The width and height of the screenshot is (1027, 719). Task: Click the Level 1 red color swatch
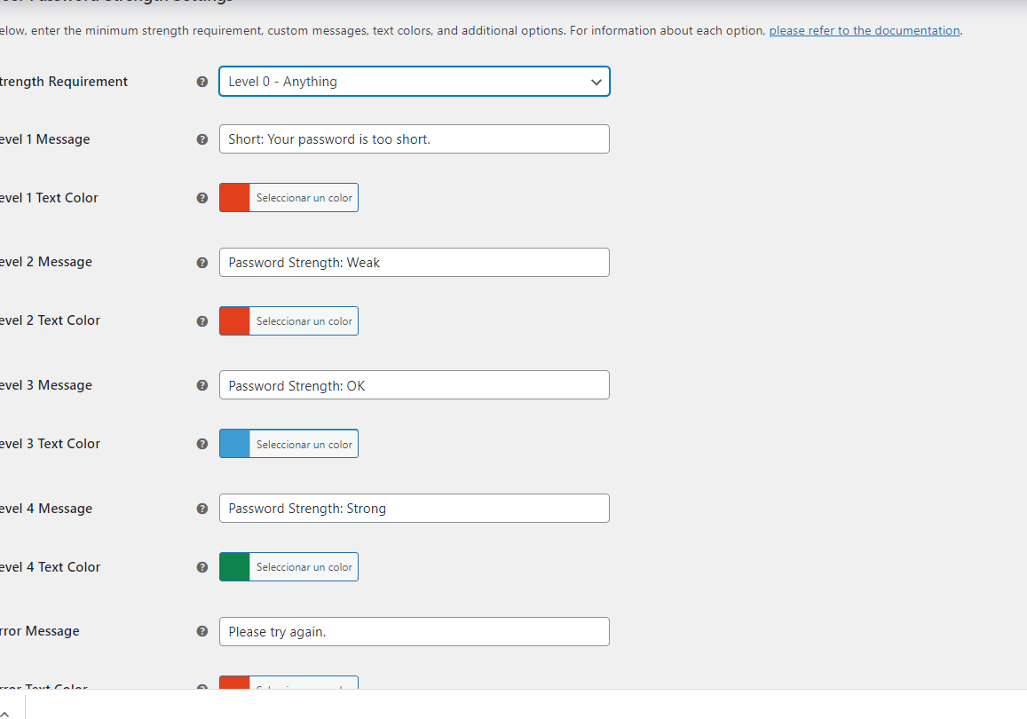point(234,198)
